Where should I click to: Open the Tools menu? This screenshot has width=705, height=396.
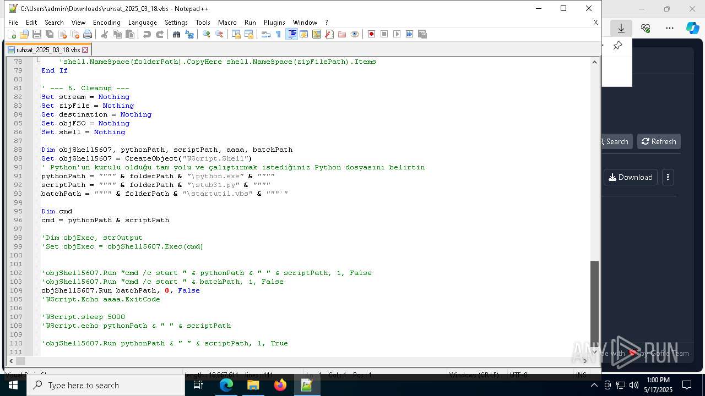(203, 23)
